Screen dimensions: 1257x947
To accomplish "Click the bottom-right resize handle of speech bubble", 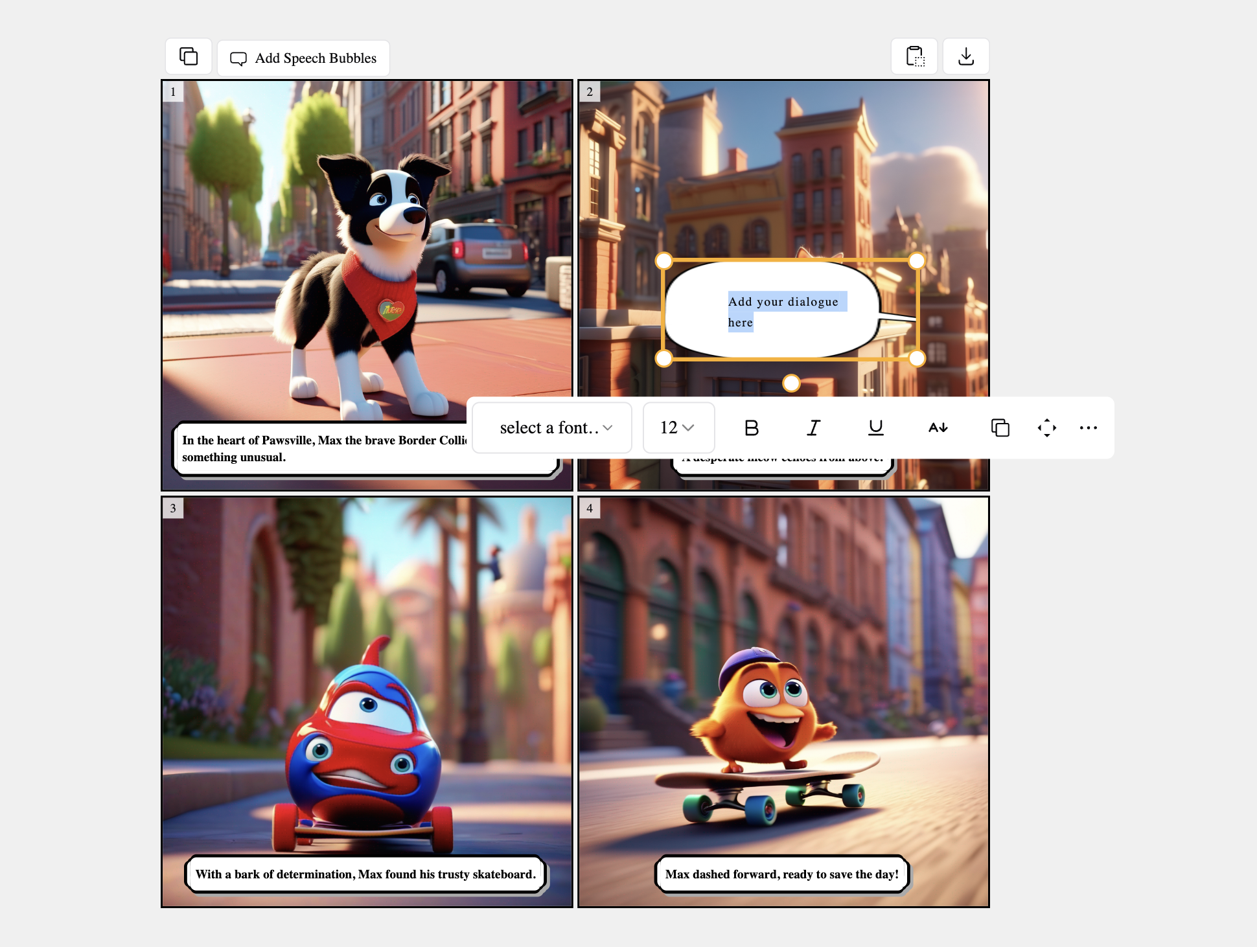I will (916, 358).
